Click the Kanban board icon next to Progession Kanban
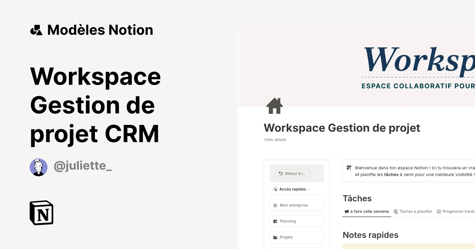This screenshot has height=249, width=475. click(439, 211)
